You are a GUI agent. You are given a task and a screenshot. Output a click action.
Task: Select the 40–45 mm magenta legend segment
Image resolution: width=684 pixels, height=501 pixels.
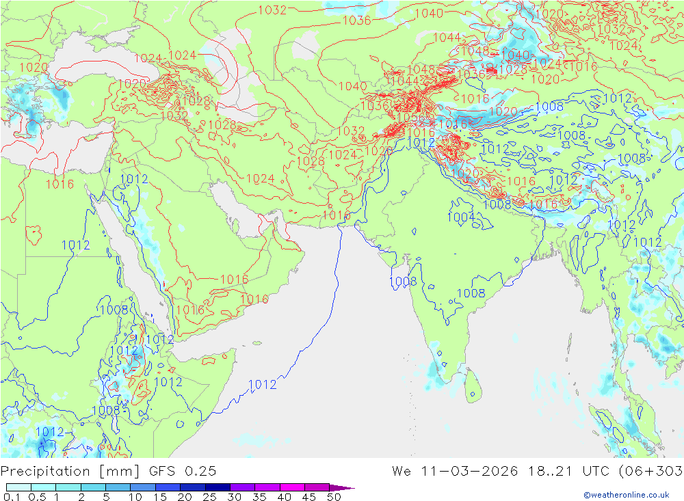pos(292,487)
